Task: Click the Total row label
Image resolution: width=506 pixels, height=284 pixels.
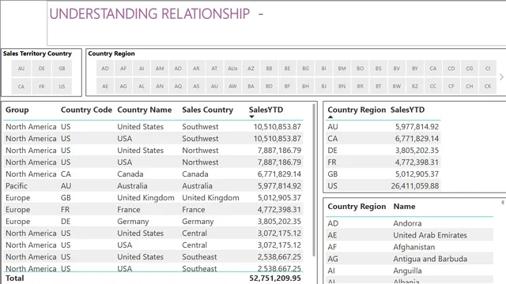Action: point(15,278)
